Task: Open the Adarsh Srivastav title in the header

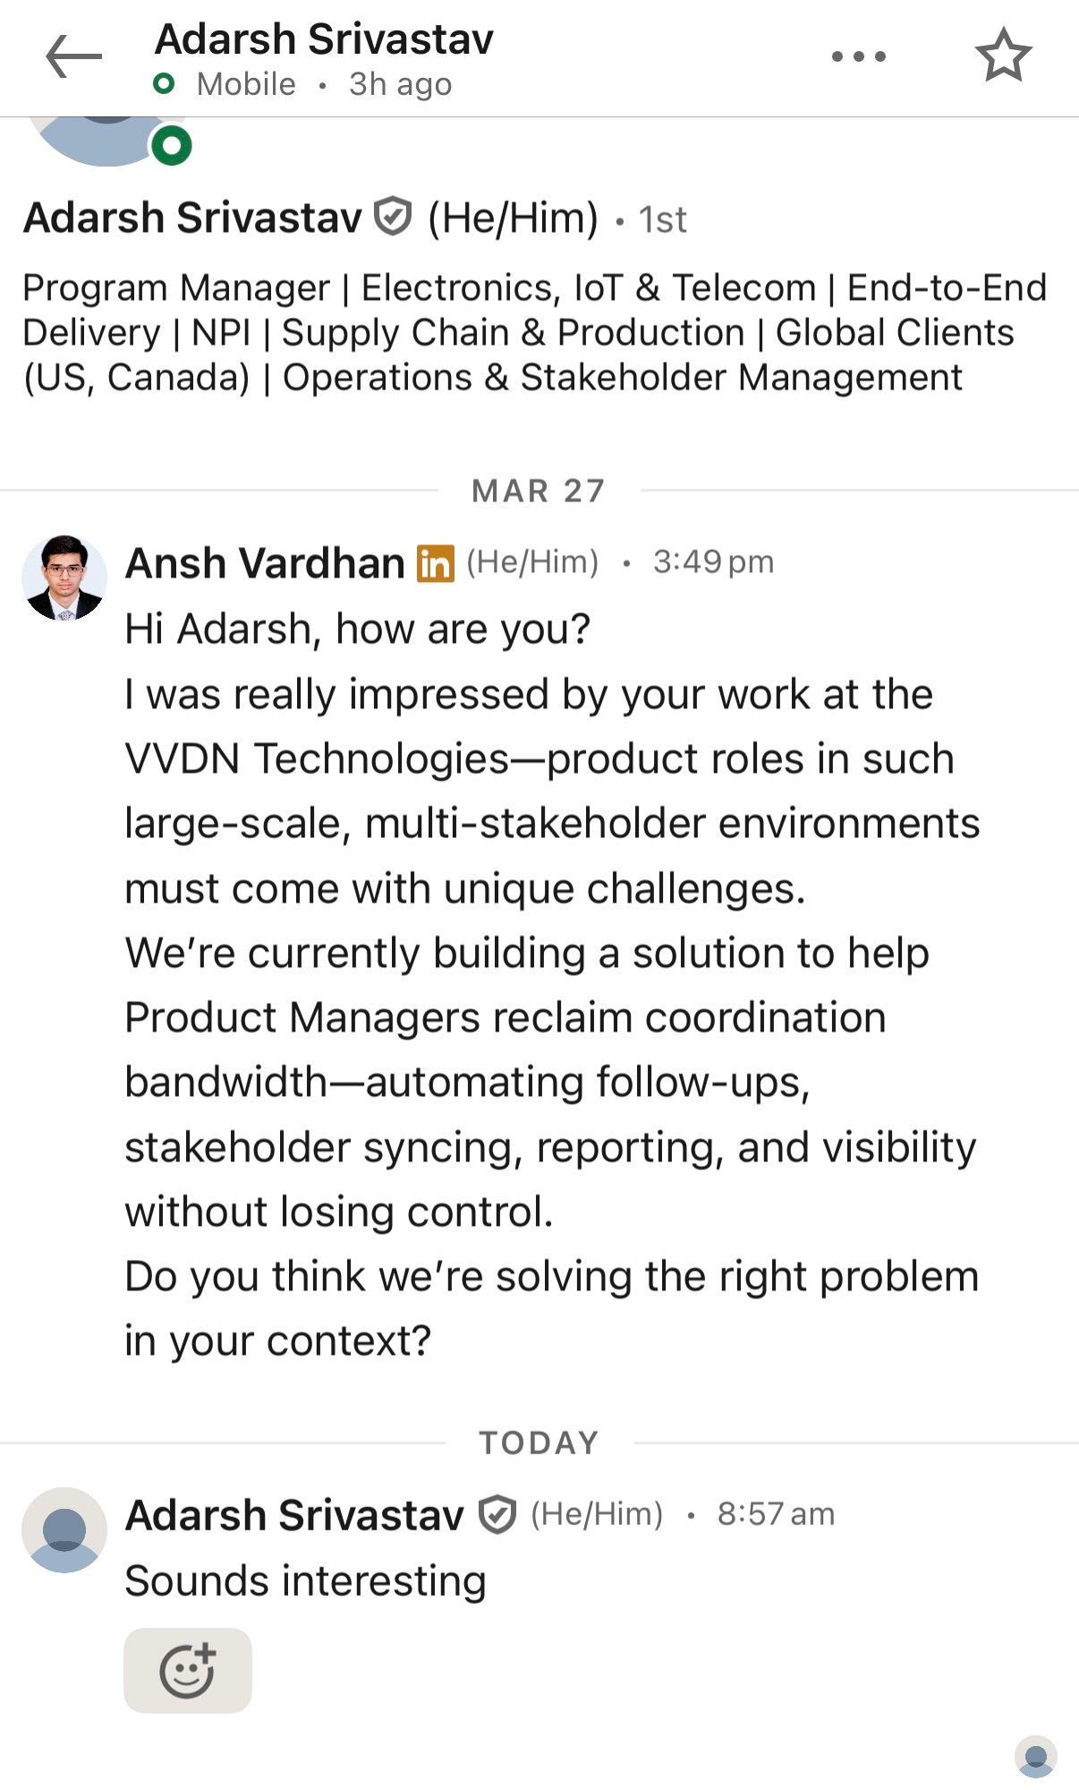Action: click(x=324, y=39)
